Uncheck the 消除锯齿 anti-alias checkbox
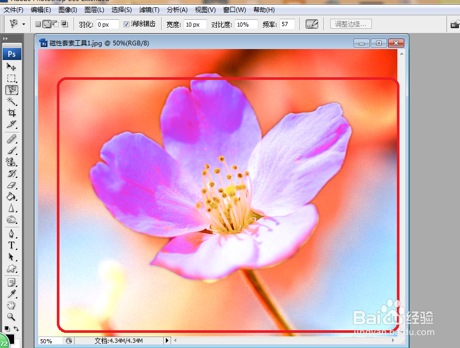The height and width of the screenshot is (348, 460). [126, 24]
